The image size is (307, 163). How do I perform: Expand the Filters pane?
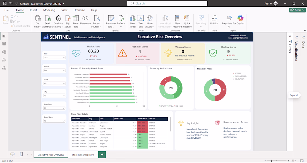click(x=290, y=36)
